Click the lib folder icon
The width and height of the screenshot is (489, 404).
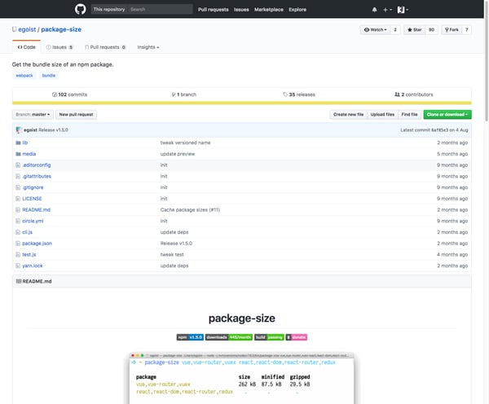point(18,143)
